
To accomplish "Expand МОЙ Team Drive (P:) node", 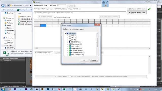I will [68, 51].
